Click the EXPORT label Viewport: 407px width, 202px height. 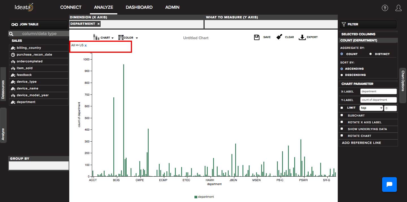point(312,37)
